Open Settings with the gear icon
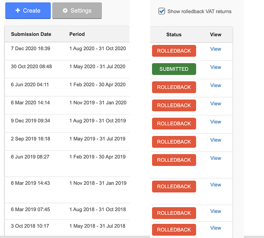This screenshot has width=264, height=238. click(77, 11)
